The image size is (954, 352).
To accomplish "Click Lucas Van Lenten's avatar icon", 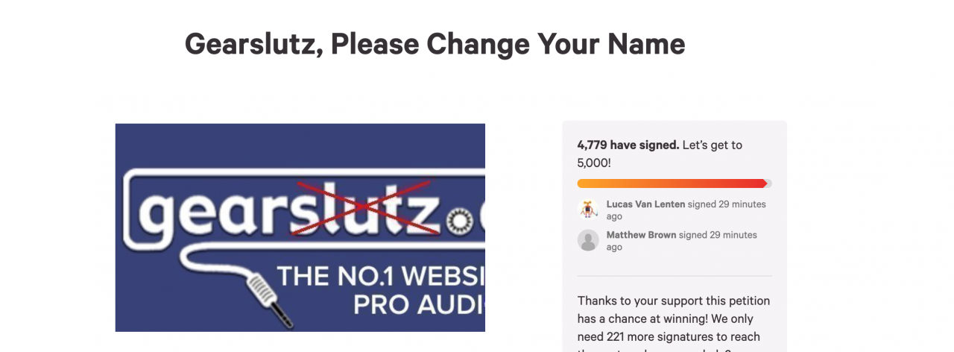I will coord(588,210).
